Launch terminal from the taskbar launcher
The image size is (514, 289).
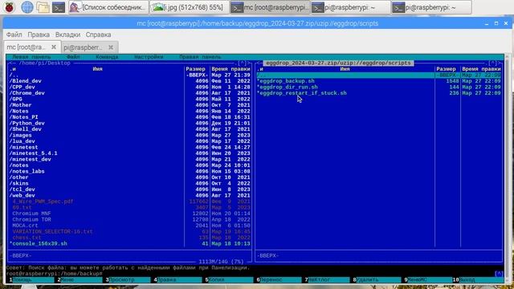pos(59,7)
